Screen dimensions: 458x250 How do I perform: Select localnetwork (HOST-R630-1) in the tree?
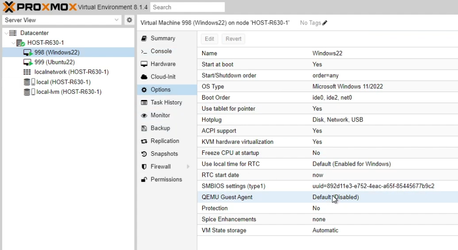(68, 72)
